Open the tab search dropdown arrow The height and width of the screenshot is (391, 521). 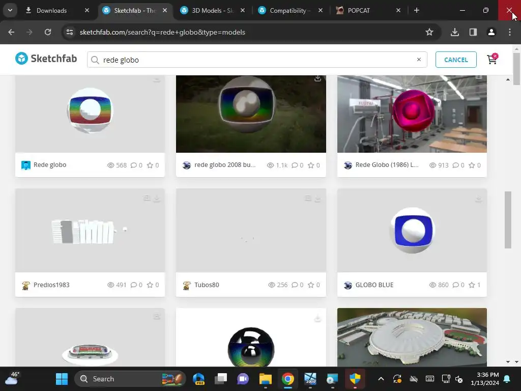10,10
